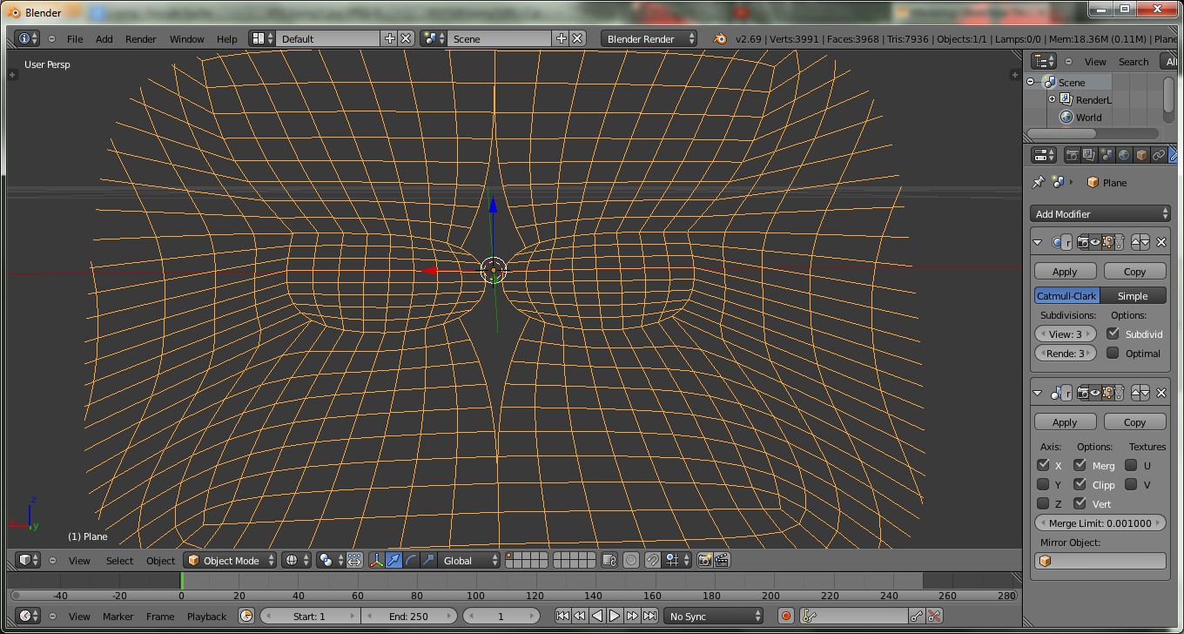This screenshot has width=1184, height=634.
Task: Disable the X axis mirror checkbox
Action: [x=1043, y=465]
